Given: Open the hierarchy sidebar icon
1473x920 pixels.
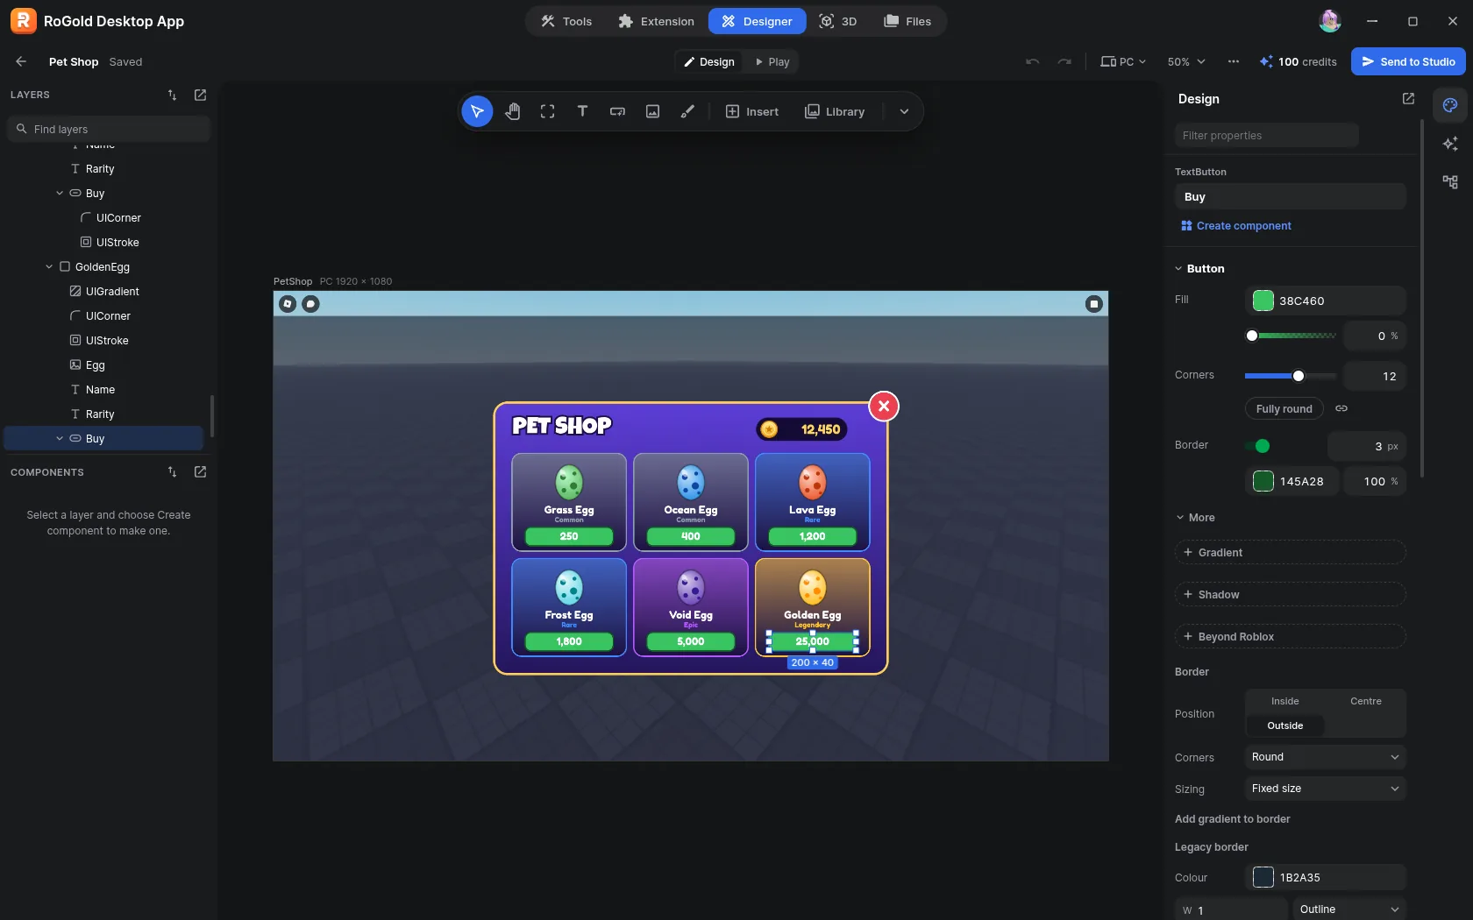Looking at the screenshot, I should point(1450,182).
